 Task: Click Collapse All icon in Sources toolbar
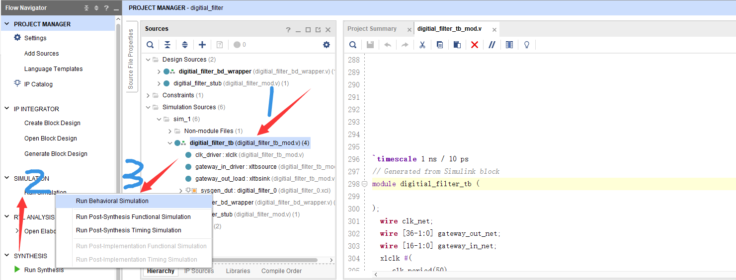point(167,45)
